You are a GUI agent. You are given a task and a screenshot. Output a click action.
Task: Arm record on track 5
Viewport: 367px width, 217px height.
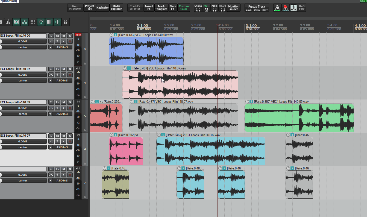(x=70, y=108)
